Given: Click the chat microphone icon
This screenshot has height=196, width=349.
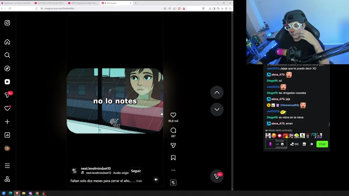Looking at the screenshot, I should pyautogui.click(x=270, y=144).
